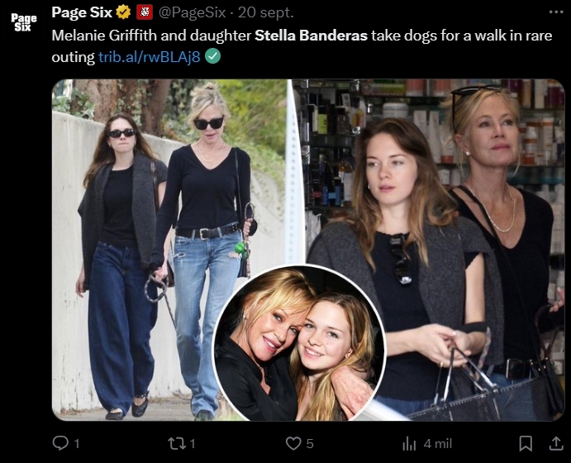Open the right store photo

[455, 182]
